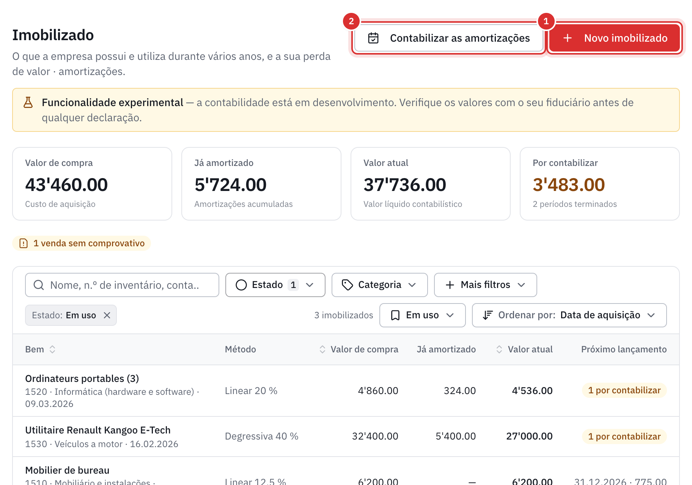Viewport: 692px width, 485px height.
Task: Click Contabilizar as amortizações button
Action: pyautogui.click(x=449, y=38)
